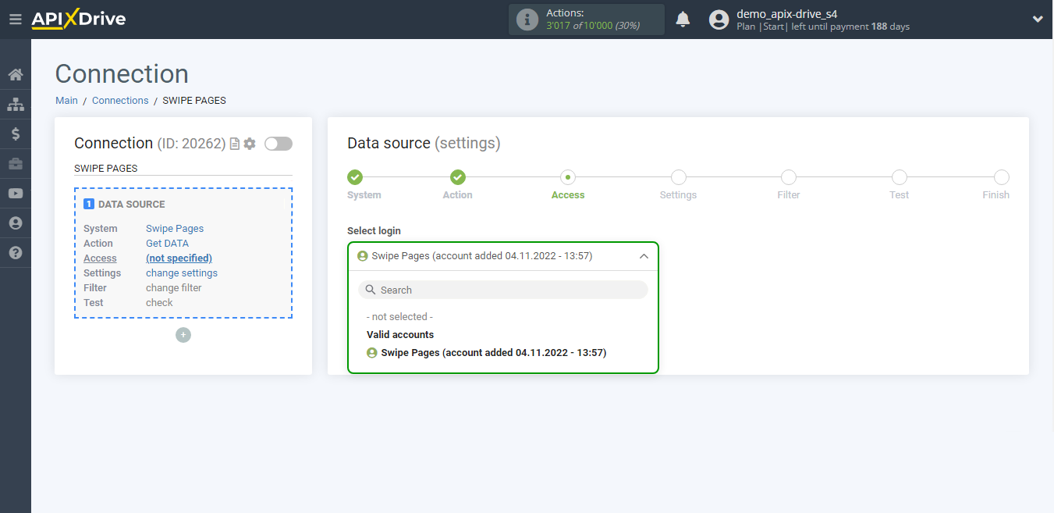The image size is (1054, 513).
Task: Click the SWIPE PAGES connection name field
Action: pyautogui.click(x=183, y=168)
